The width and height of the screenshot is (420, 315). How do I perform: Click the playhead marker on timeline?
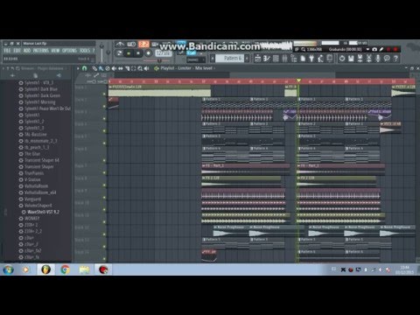pyautogui.click(x=298, y=80)
